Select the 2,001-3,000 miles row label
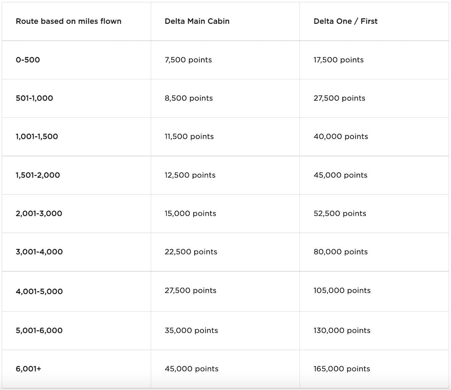The height and width of the screenshot is (390, 451). coord(39,214)
